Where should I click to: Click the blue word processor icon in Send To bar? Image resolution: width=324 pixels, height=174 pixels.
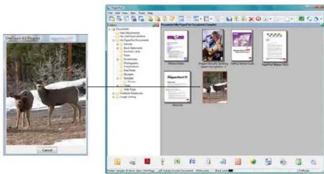point(192,161)
